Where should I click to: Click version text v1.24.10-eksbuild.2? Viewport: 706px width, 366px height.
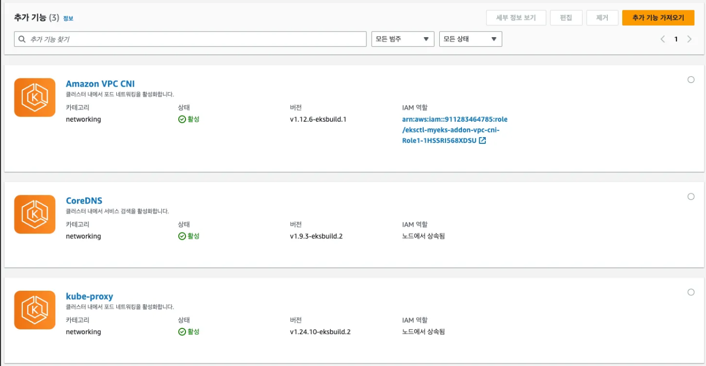point(320,332)
